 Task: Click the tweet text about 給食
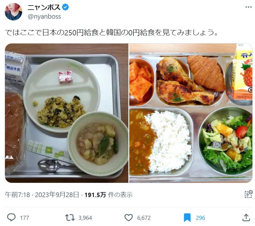pos(111,32)
